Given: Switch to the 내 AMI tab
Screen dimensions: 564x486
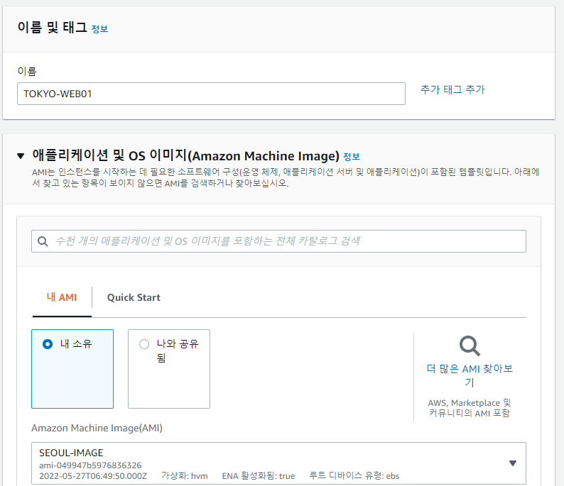Looking at the screenshot, I should (62, 297).
